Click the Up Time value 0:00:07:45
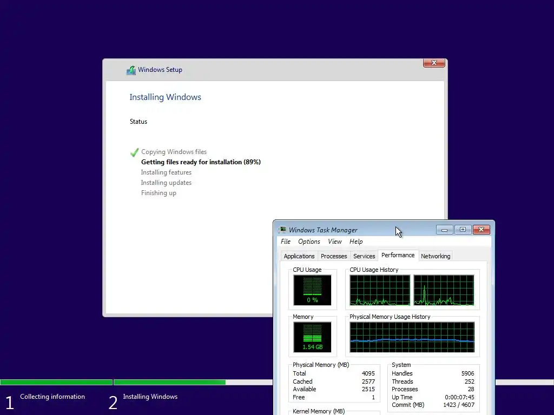Screen dimensions: 554x415 (459, 397)
